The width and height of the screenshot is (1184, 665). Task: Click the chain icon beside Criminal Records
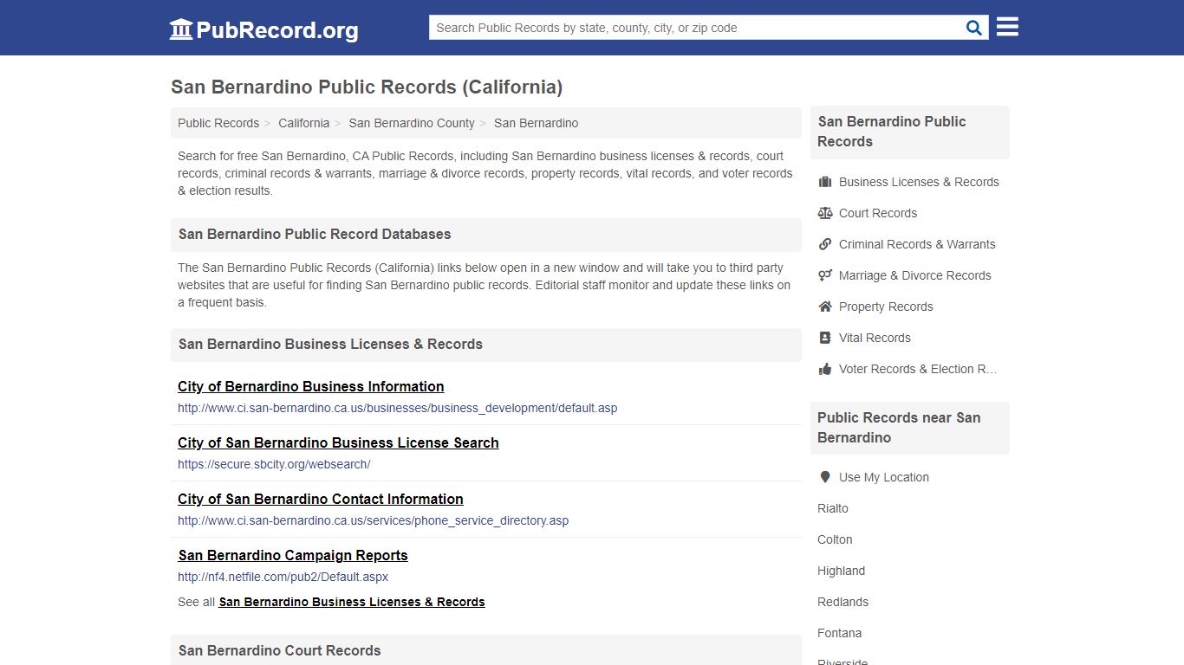coord(825,244)
